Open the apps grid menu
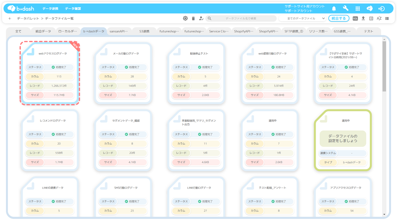 [358, 8]
